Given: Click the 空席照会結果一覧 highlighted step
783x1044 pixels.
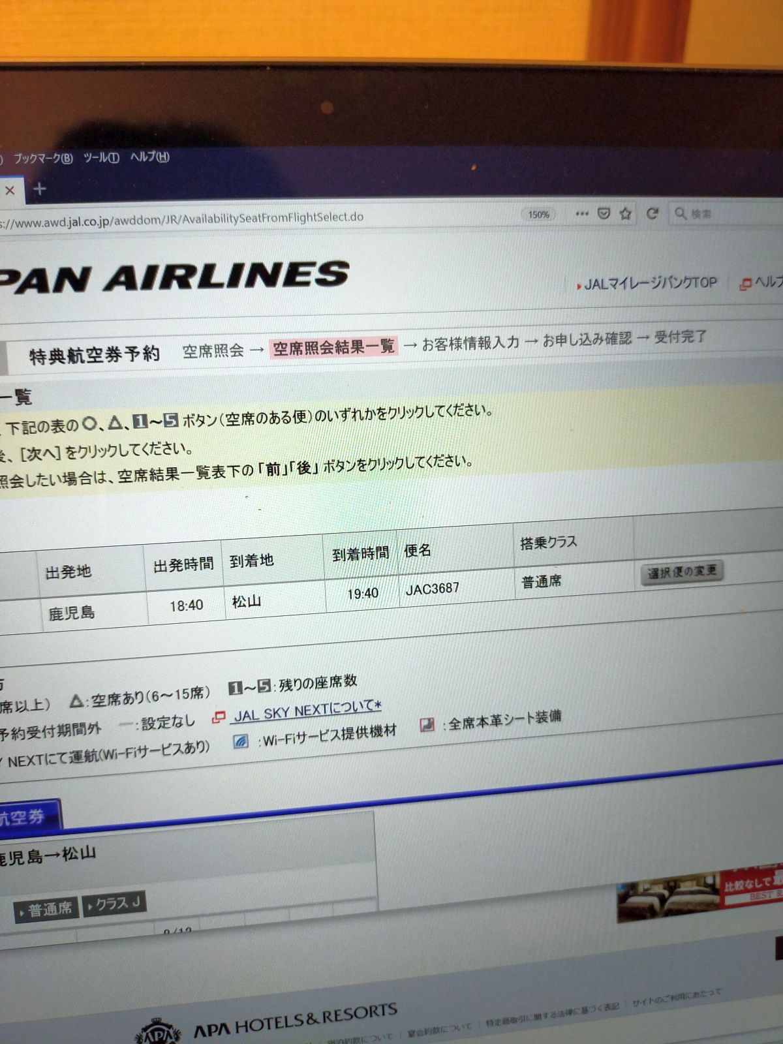Looking at the screenshot, I should pos(333,347).
